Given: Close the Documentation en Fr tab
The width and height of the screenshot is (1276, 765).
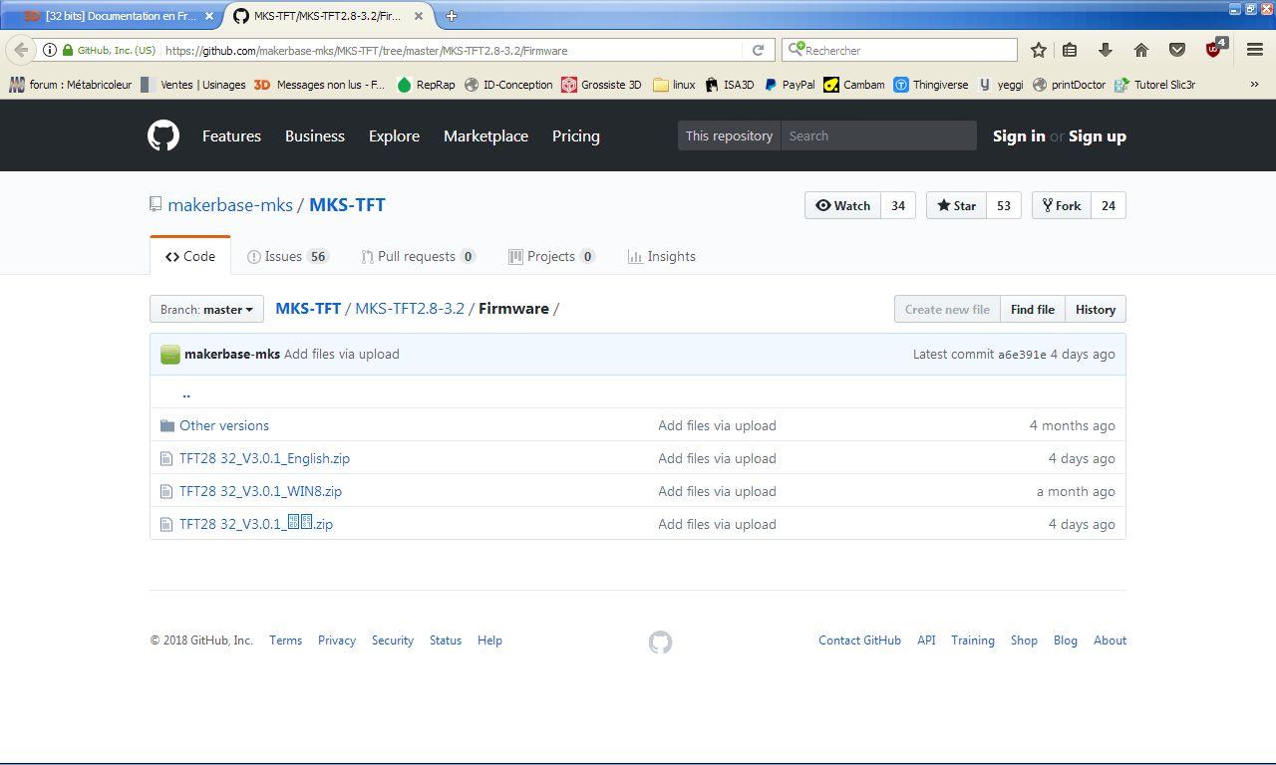Looking at the screenshot, I should click(x=209, y=16).
